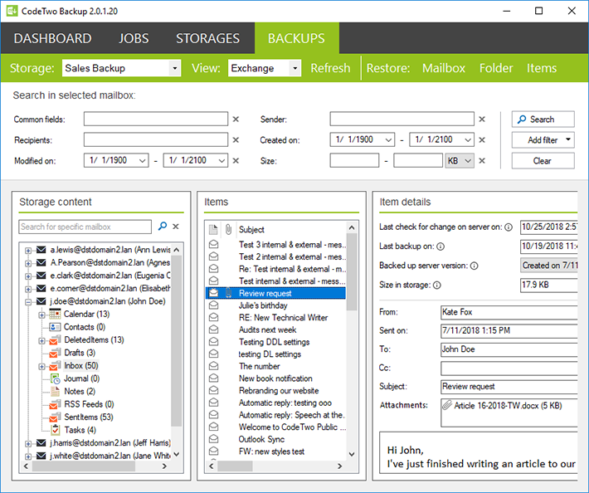Click the Clear button
The height and width of the screenshot is (493, 589).
[x=543, y=161]
